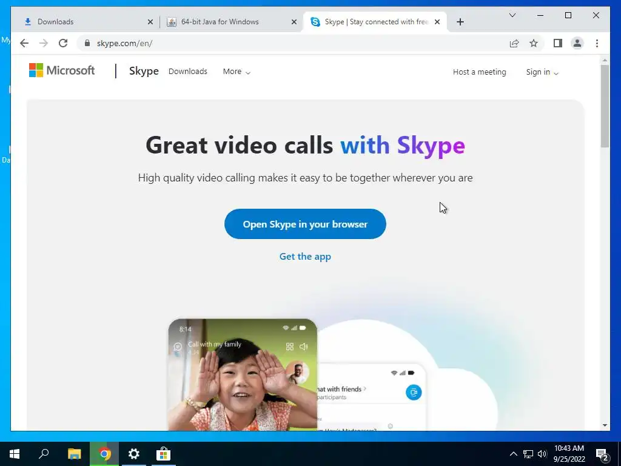
Task: Expand the Sign in dropdown
Action: [x=542, y=72]
